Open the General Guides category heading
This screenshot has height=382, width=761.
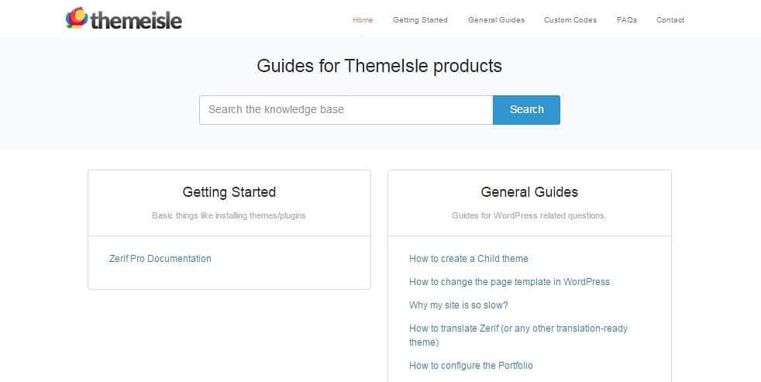[x=529, y=192]
